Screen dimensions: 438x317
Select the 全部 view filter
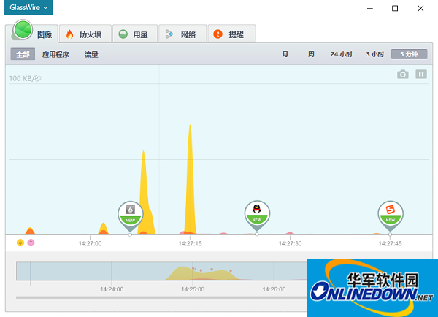click(x=23, y=54)
